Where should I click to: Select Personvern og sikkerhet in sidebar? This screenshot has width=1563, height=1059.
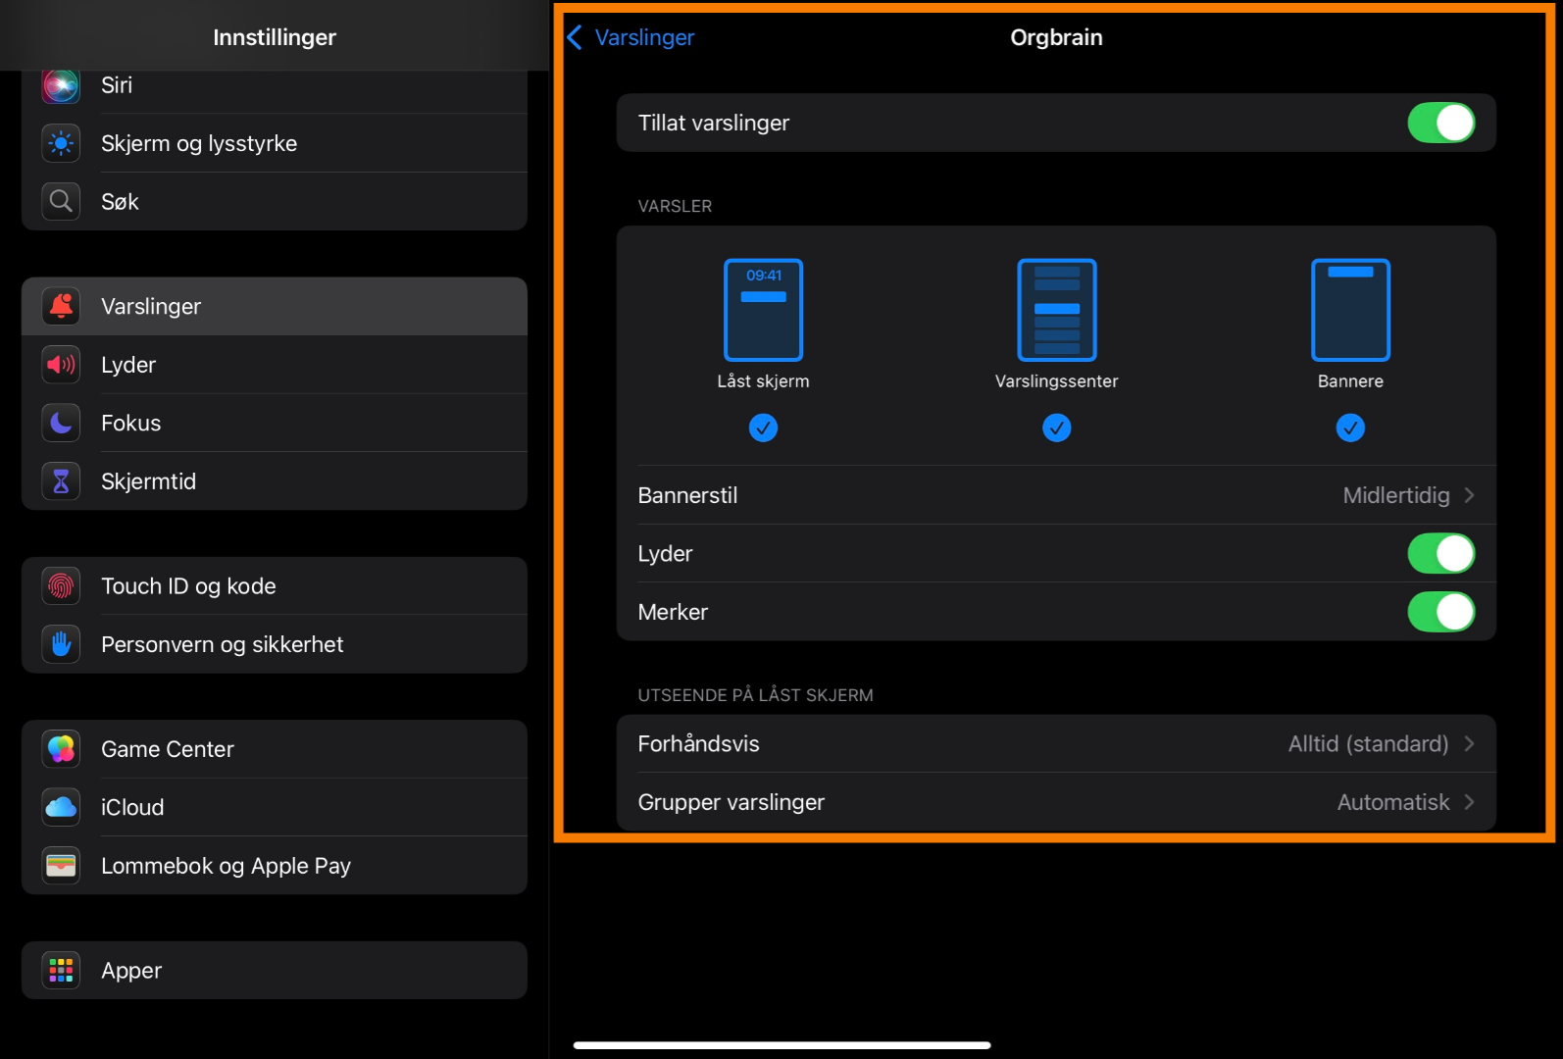tap(223, 644)
